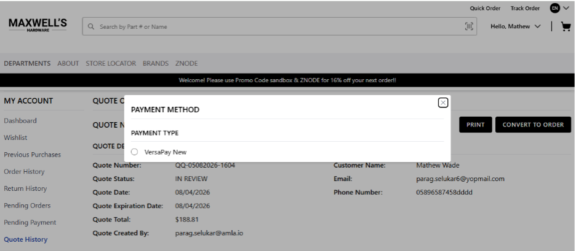Click the IN REVIEW quote status

tap(191, 179)
